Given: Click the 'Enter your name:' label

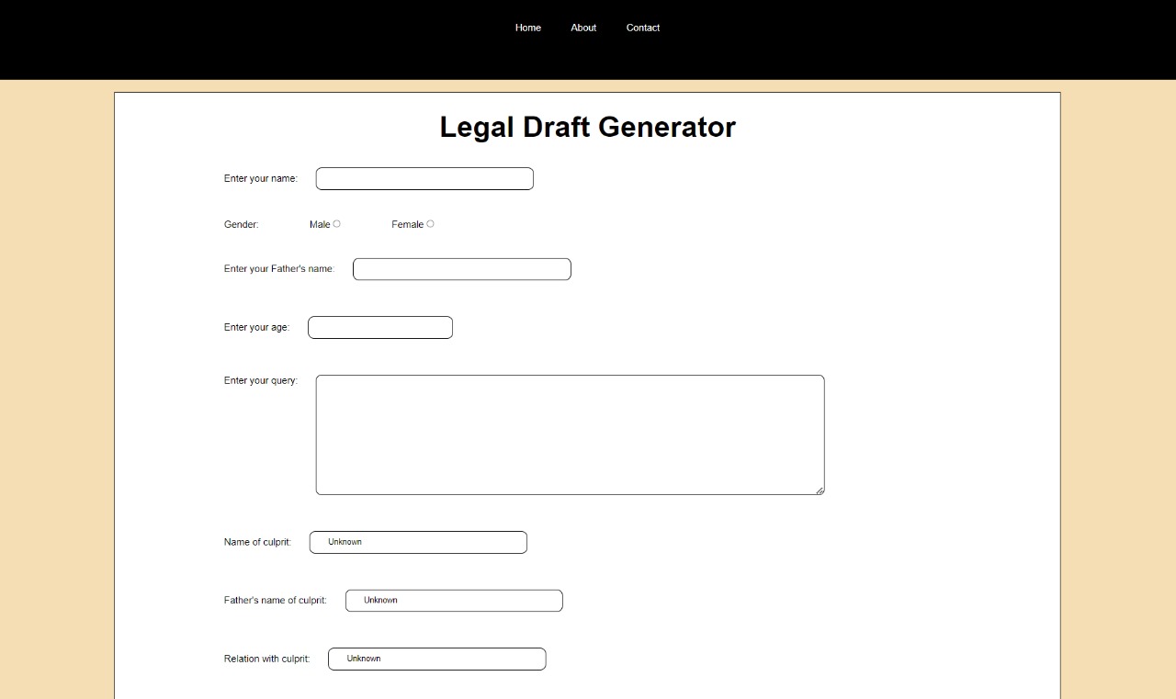Looking at the screenshot, I should point(261,179).
